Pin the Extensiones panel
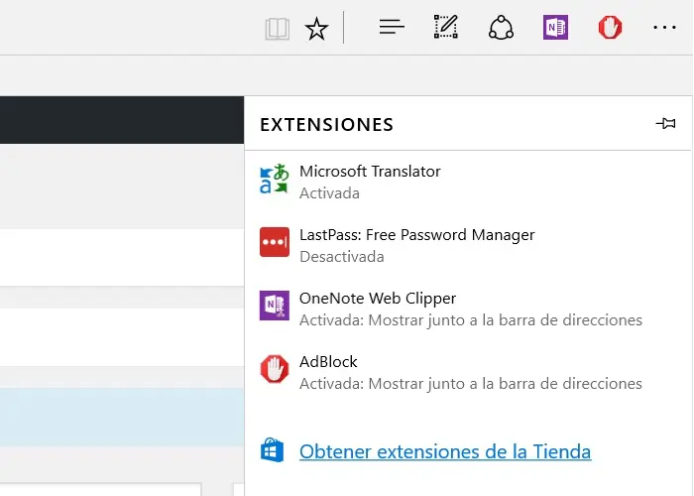This screenshot has width=694, height=496. point(665,124)
